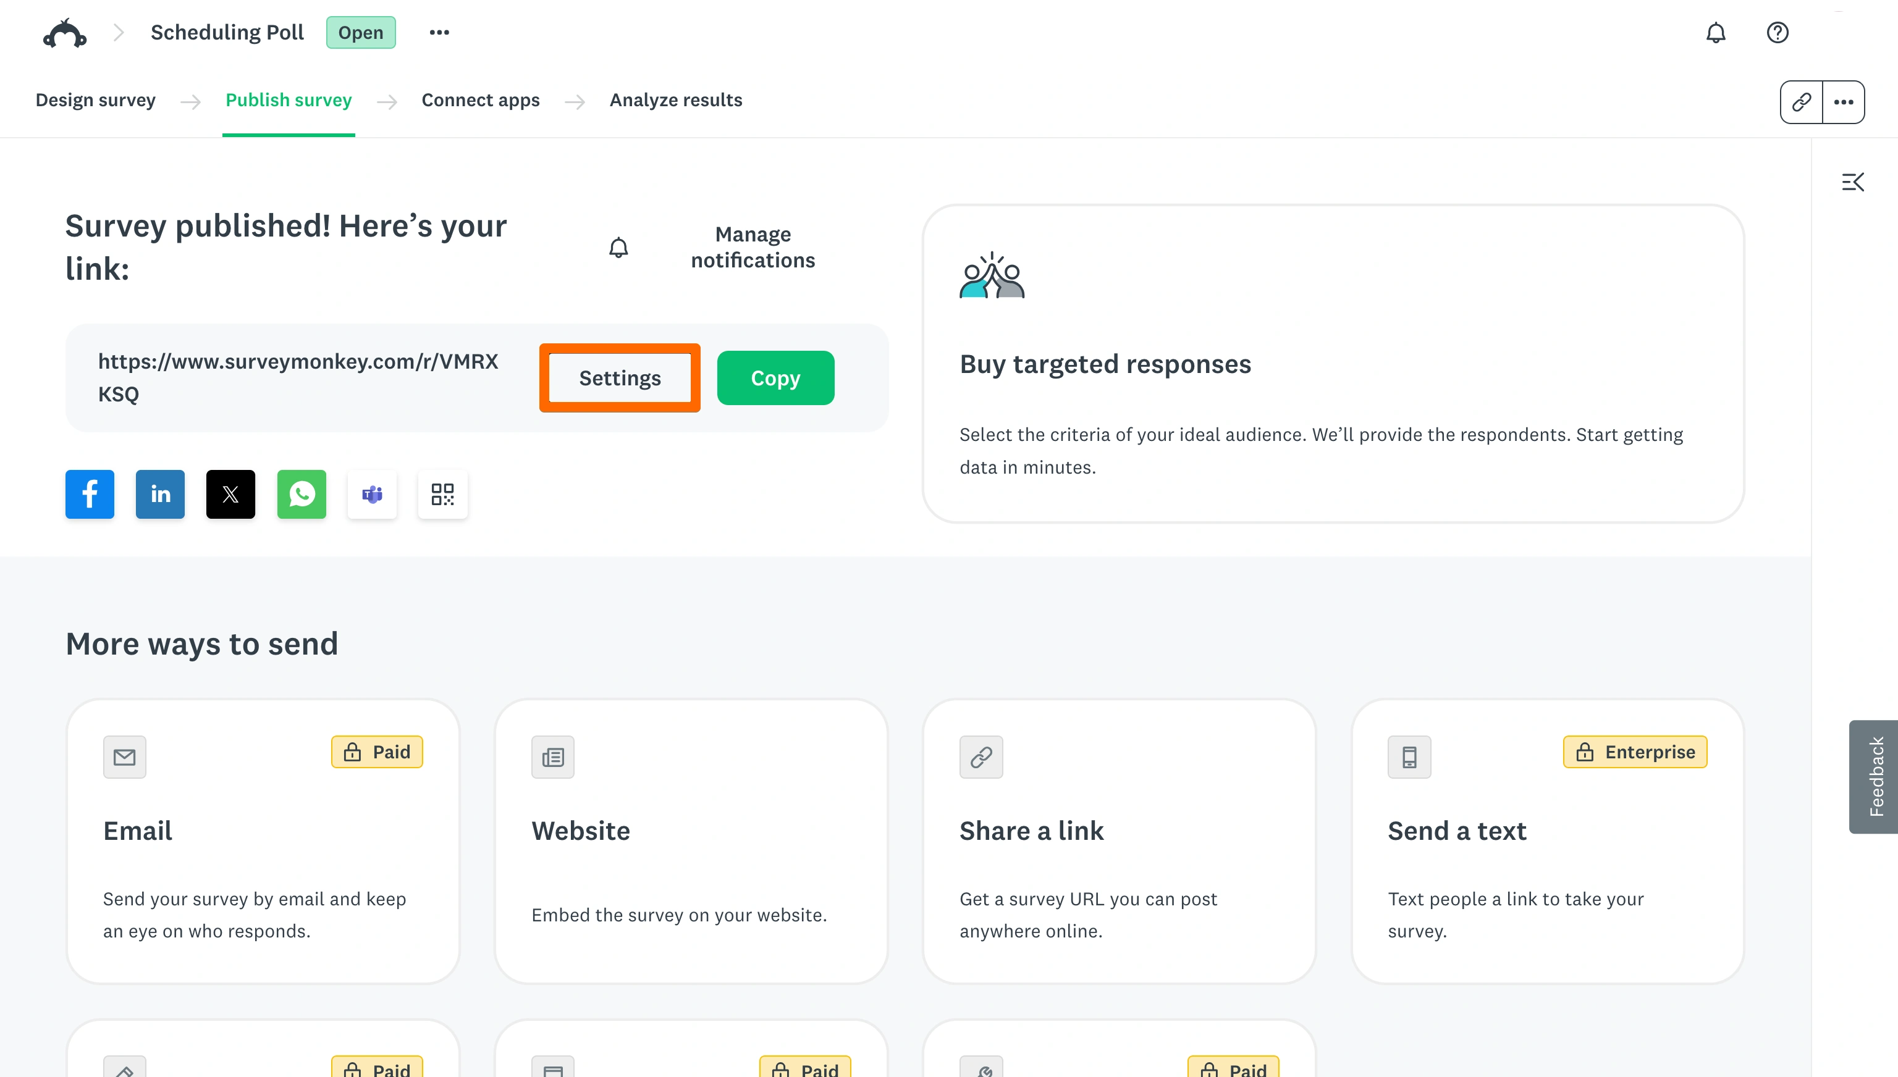1898x1077 pixels.
Task: Open the SurveyMonkey home logo
Action: (x=65, y=33)
